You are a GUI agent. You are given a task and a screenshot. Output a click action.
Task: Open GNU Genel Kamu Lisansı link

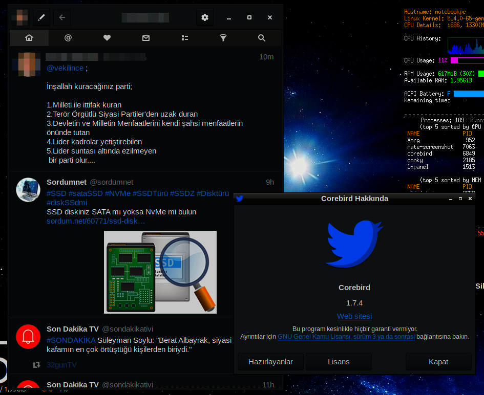[346, 337]
